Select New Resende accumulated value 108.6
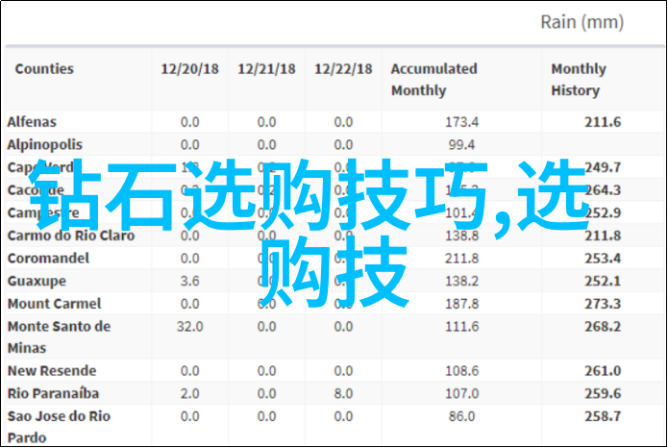The height and width of the screenshot is (448, 668). click(461, 371)
